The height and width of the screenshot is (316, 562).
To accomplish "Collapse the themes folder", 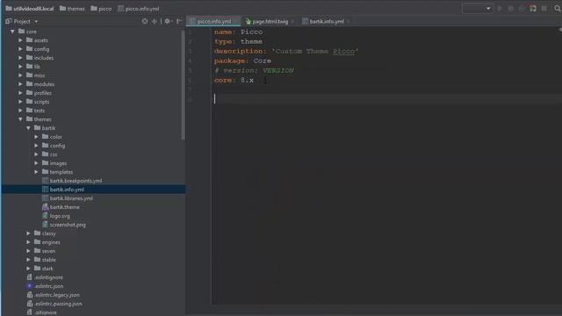I will pos(20,119).
